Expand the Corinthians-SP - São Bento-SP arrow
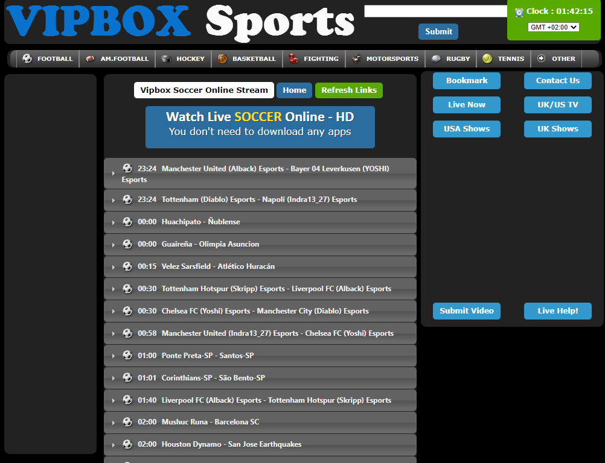 point(113,379)
